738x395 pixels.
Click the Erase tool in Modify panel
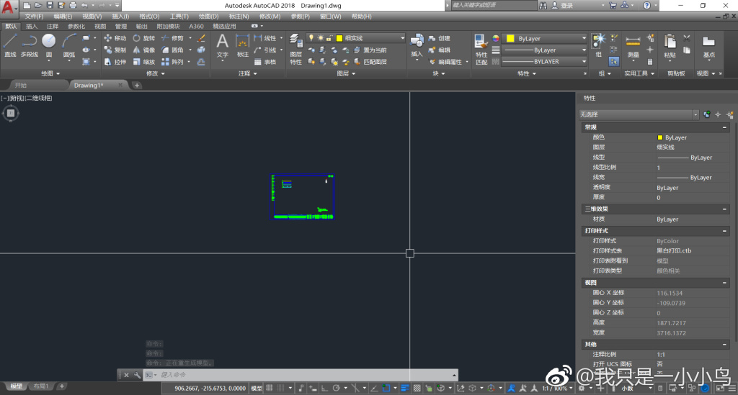pos(201,38)
